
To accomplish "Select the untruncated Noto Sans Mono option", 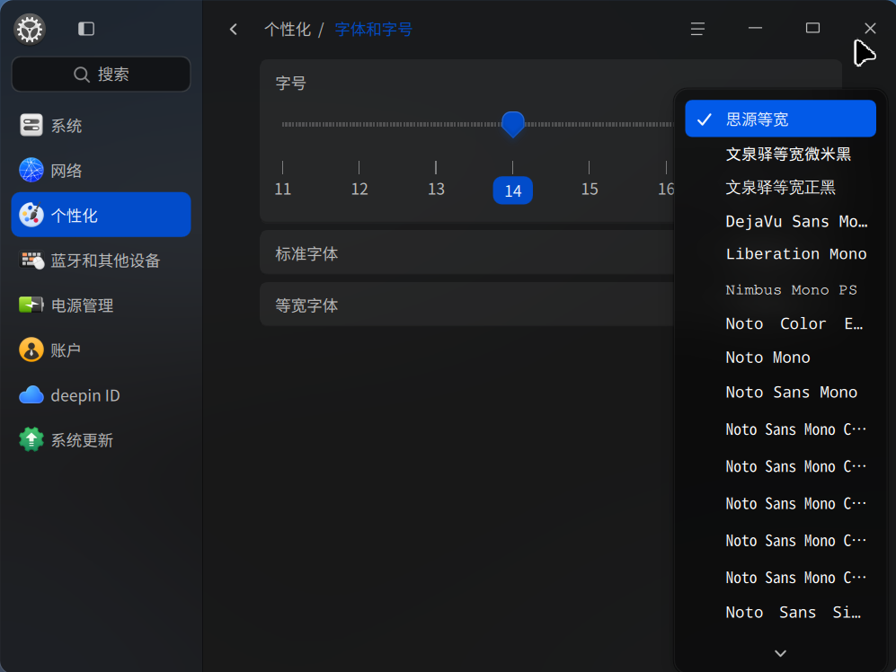I will click(x=780, y=392).
